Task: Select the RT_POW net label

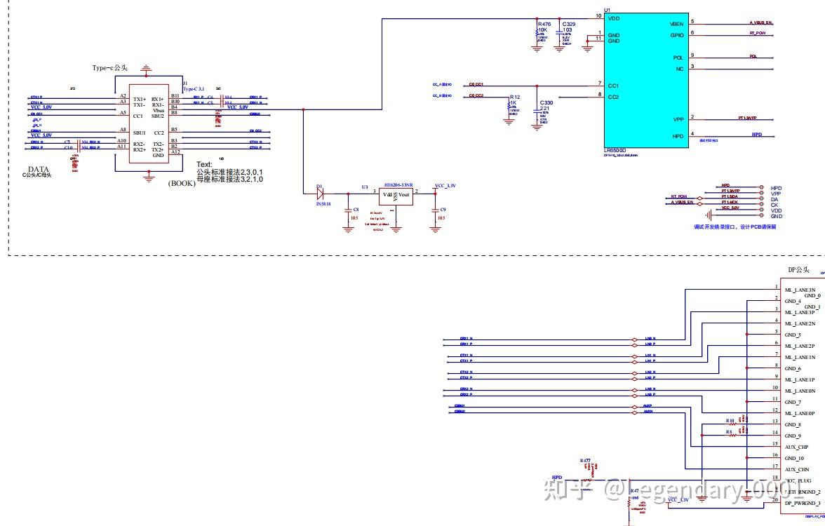Action: tap(758, 33)
